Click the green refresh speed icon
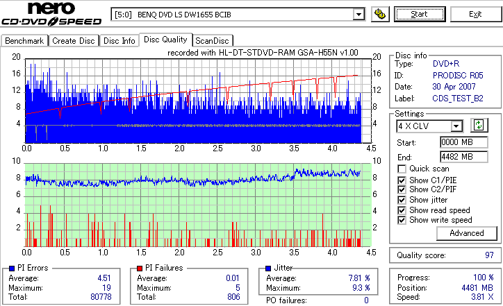The width and height of the screenshot is (503, 306). click(479, 126)
